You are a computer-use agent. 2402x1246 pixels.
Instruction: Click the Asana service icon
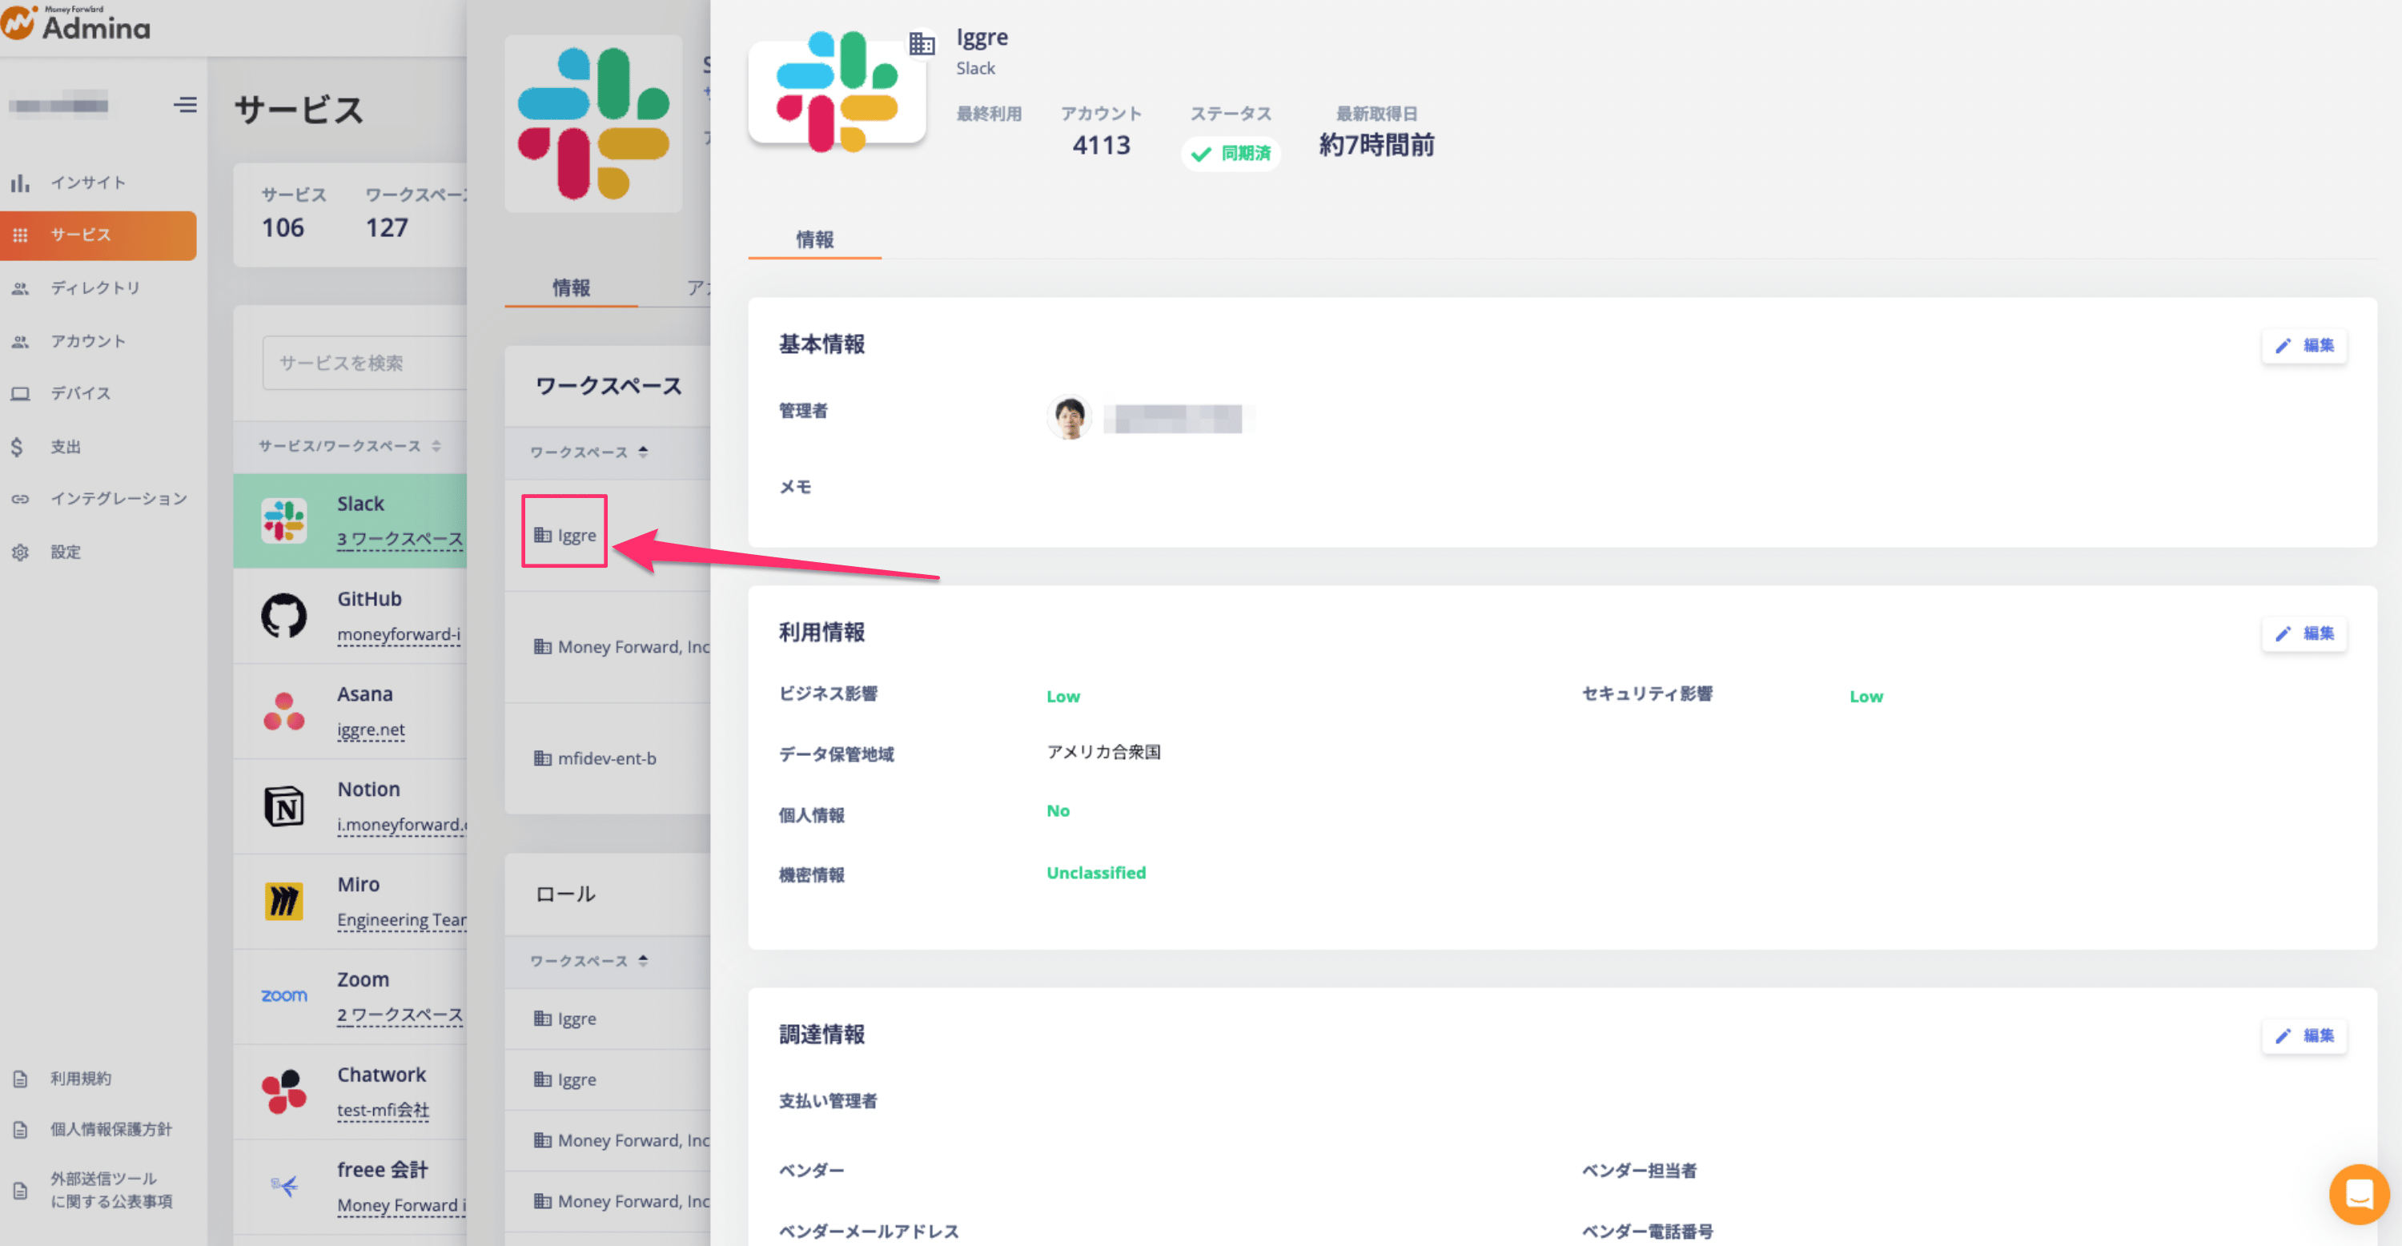tap(284, 712)
